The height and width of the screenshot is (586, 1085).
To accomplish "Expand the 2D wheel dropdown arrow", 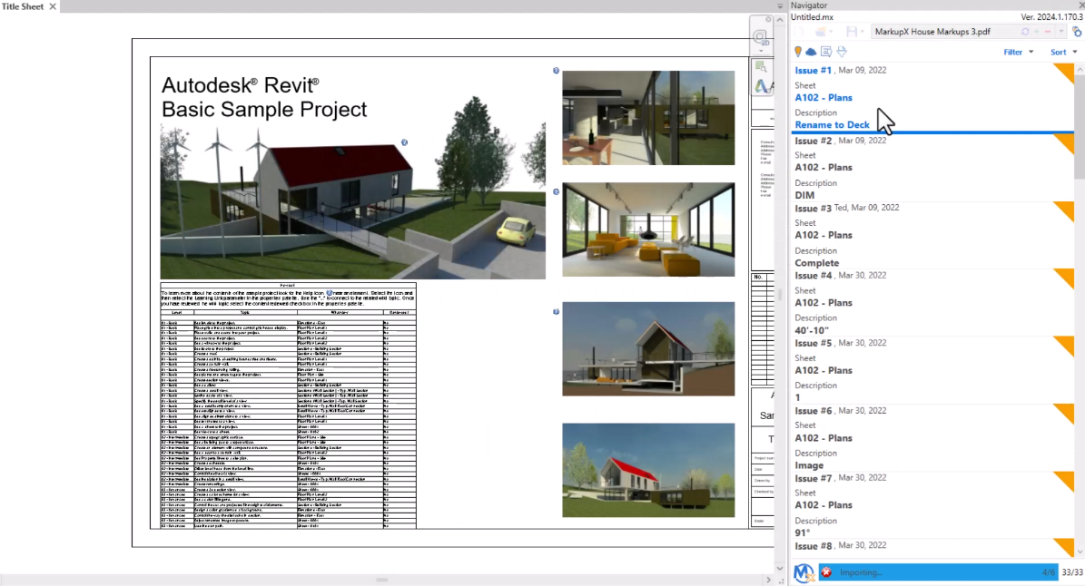I will pos(761,51).
